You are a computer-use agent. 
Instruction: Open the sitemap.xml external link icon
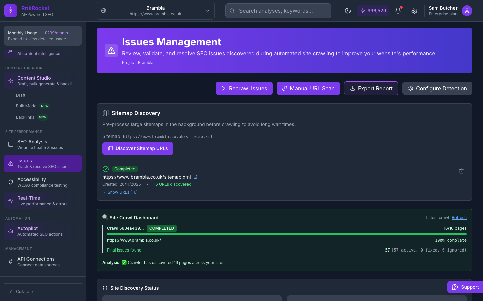pyautogui.click(x=196, y=177)
